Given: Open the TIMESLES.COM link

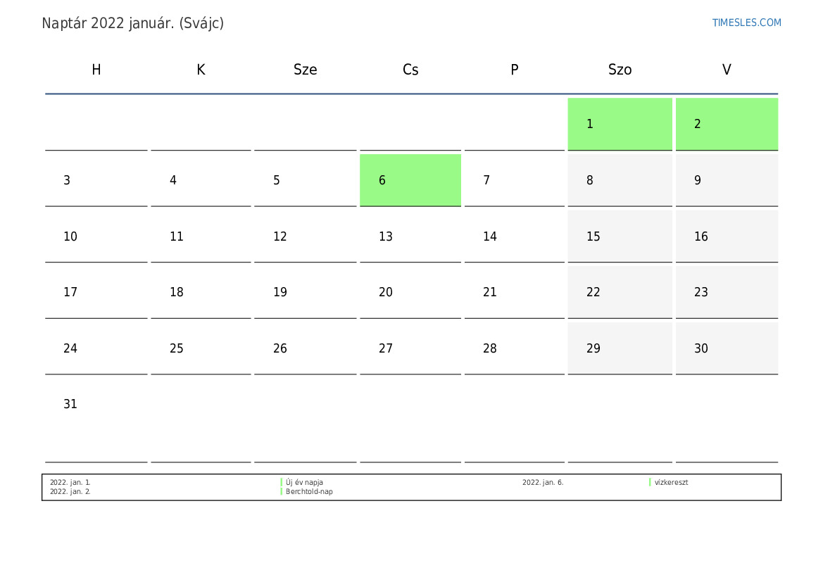Looking at the screenshot, I should (x=746, y=23).
